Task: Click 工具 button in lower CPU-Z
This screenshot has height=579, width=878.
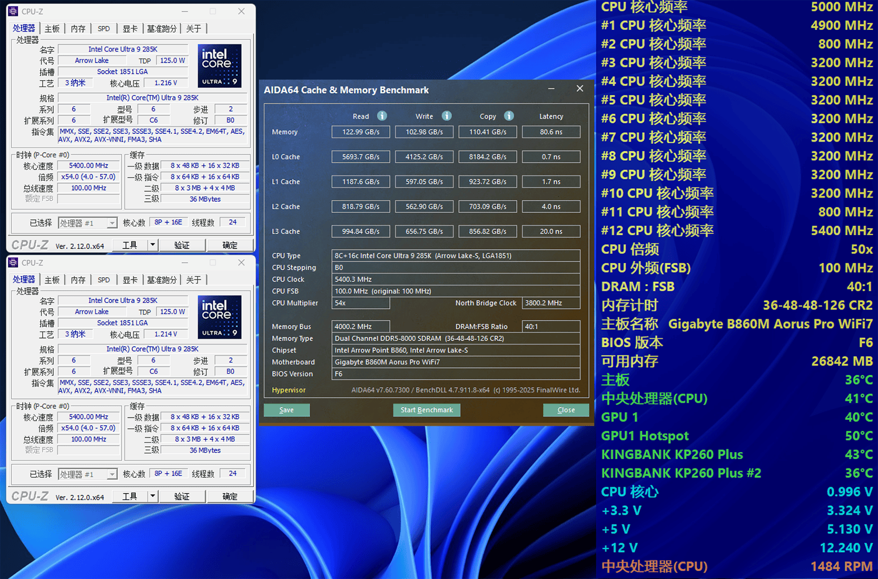Action: tap(130, 496)
